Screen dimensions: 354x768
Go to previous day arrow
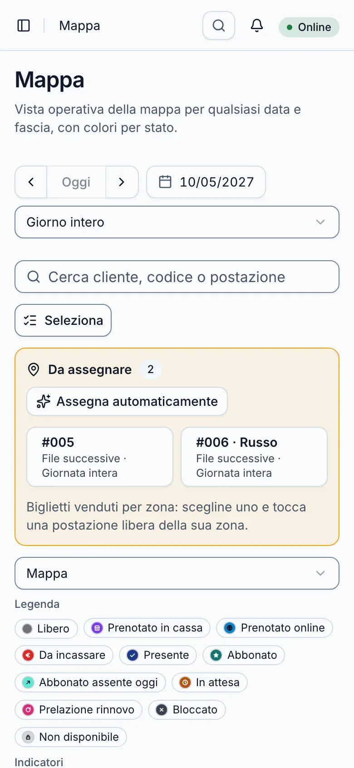pyautogui.click(x=31, y=182)
